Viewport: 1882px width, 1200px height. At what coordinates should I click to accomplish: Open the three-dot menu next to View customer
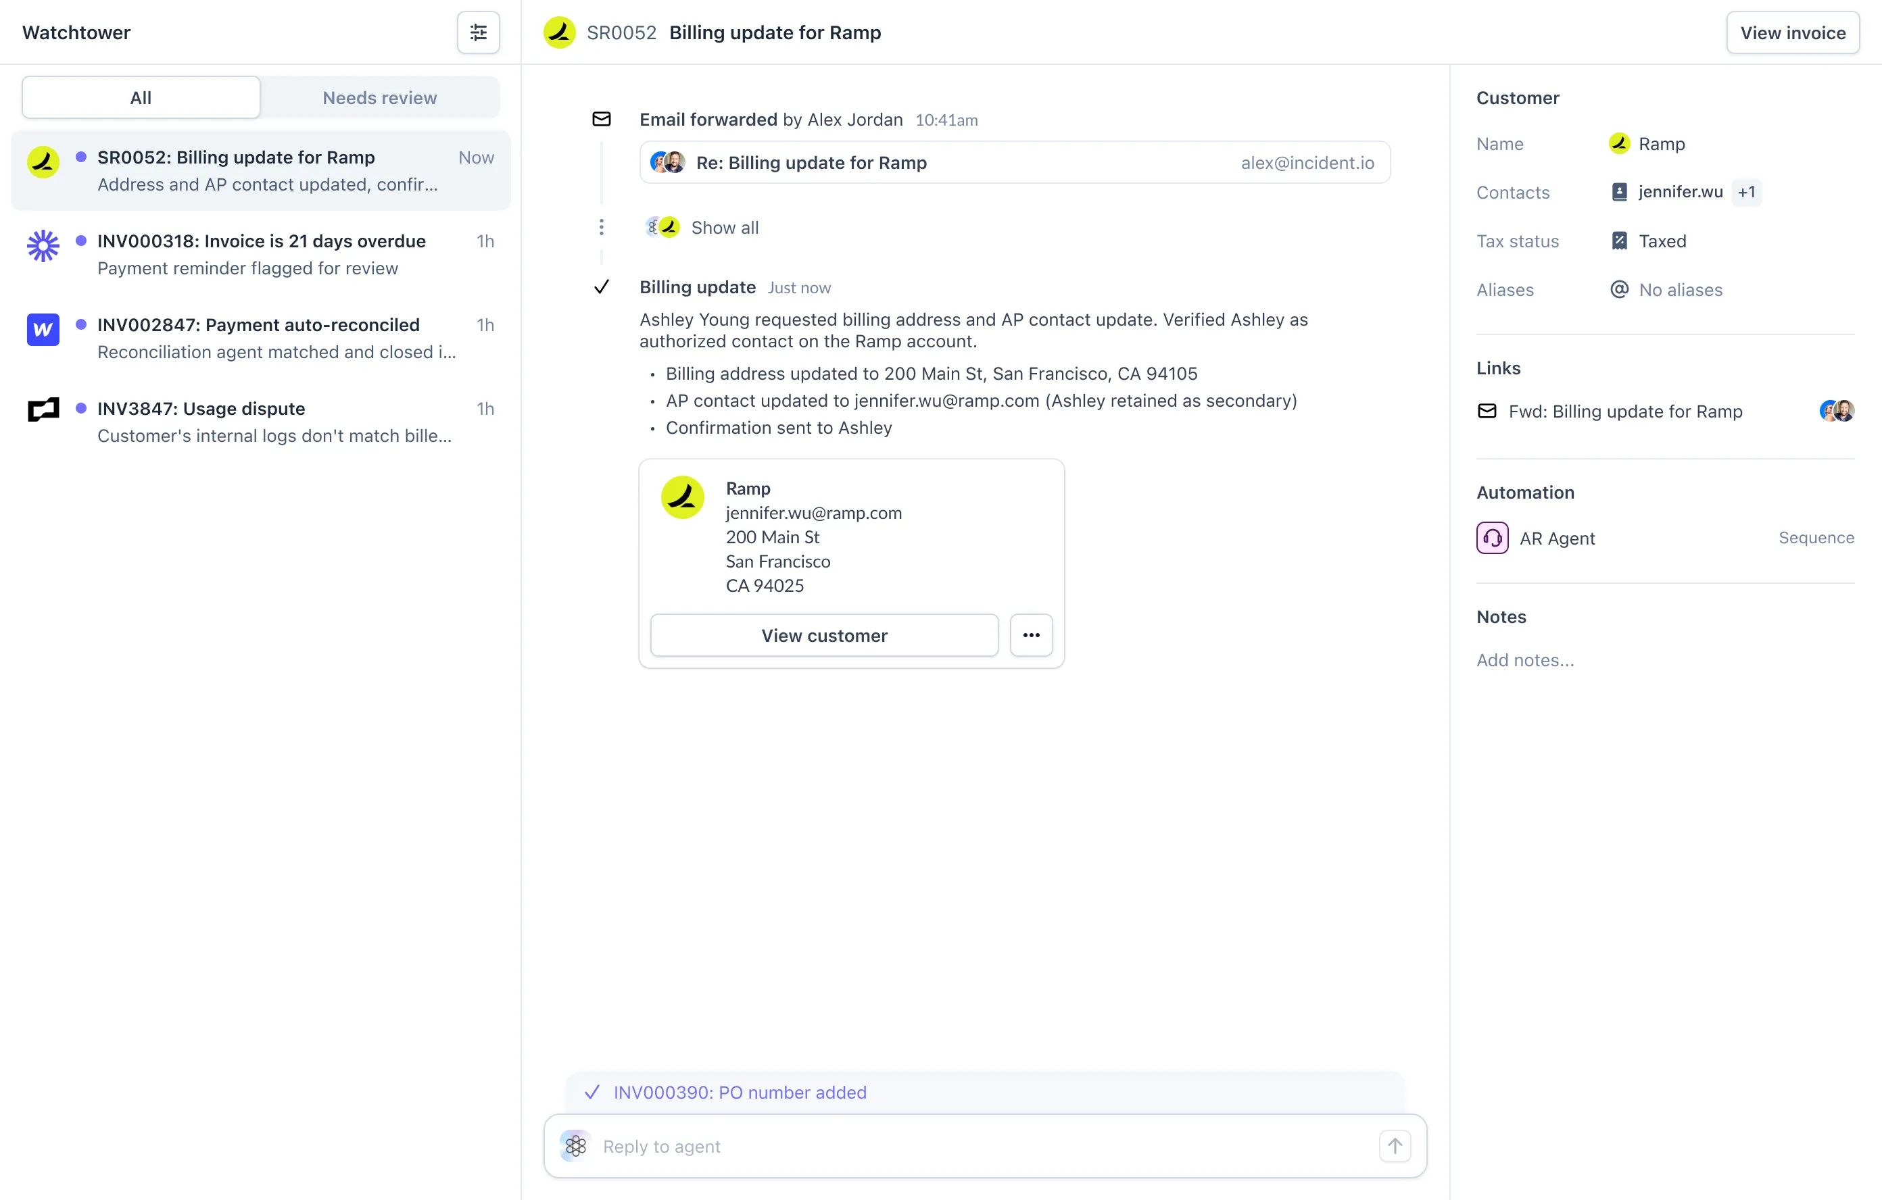[1031, 635]
